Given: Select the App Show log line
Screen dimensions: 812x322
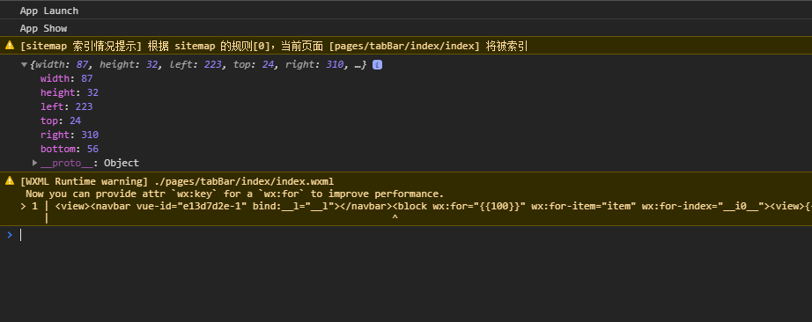Looking at the screenshot, I should click(43, 28).
